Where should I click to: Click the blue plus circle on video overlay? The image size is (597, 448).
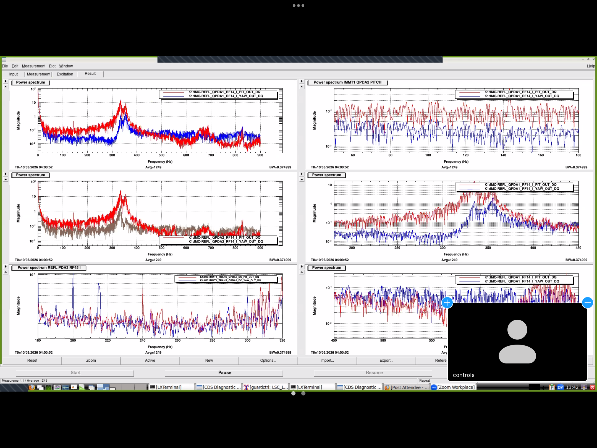(x=447, y=303)
